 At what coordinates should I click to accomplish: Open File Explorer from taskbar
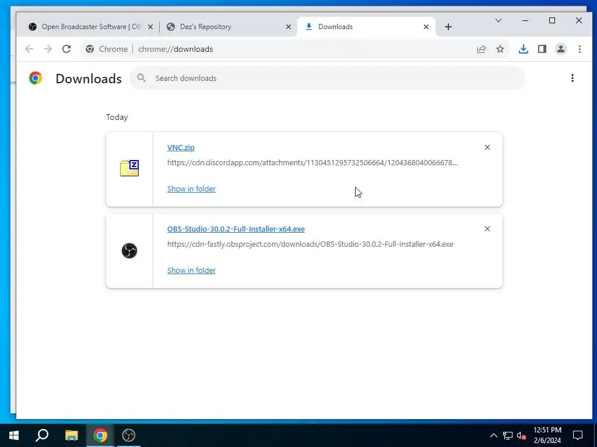pyautogui.click(x=71, y=435)
